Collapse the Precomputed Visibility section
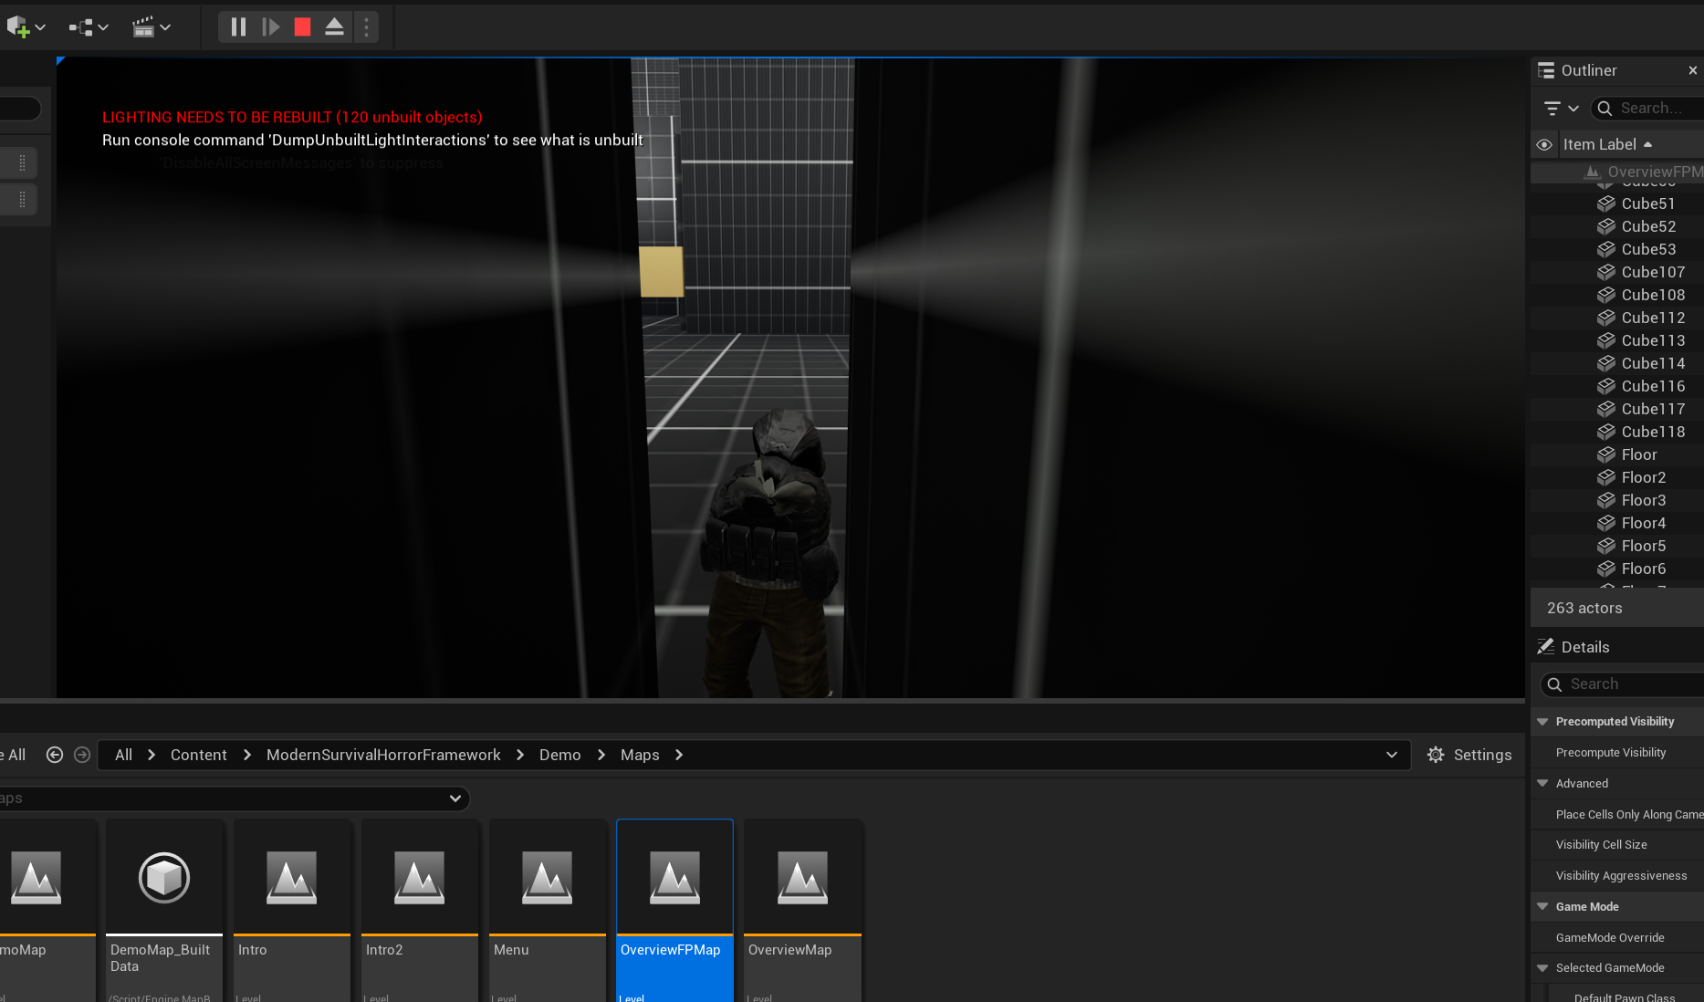This screenshot has height=1002, width=1704. click(x=1542, y=722)
